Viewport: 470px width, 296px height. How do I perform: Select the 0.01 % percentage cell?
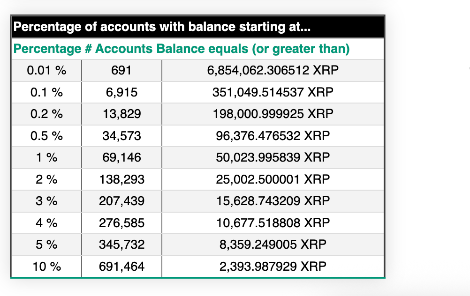click(46, 71)
